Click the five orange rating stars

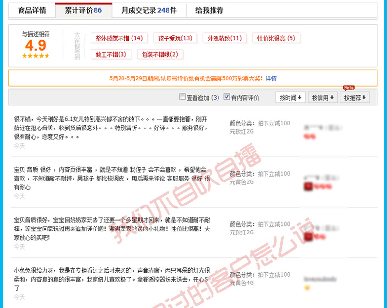(x=35, y=56)
